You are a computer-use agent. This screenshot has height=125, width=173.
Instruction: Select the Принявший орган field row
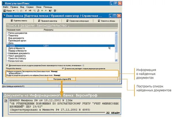[61, 41]
